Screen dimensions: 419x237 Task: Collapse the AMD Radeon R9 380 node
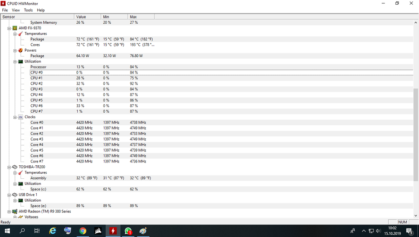[x=9, y=211]
